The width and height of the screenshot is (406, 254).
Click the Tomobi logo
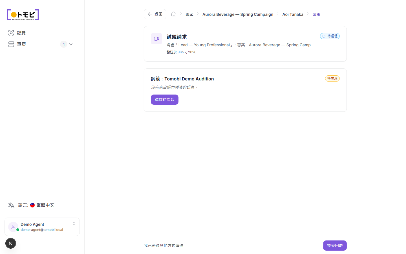click(x=23, y=15)
